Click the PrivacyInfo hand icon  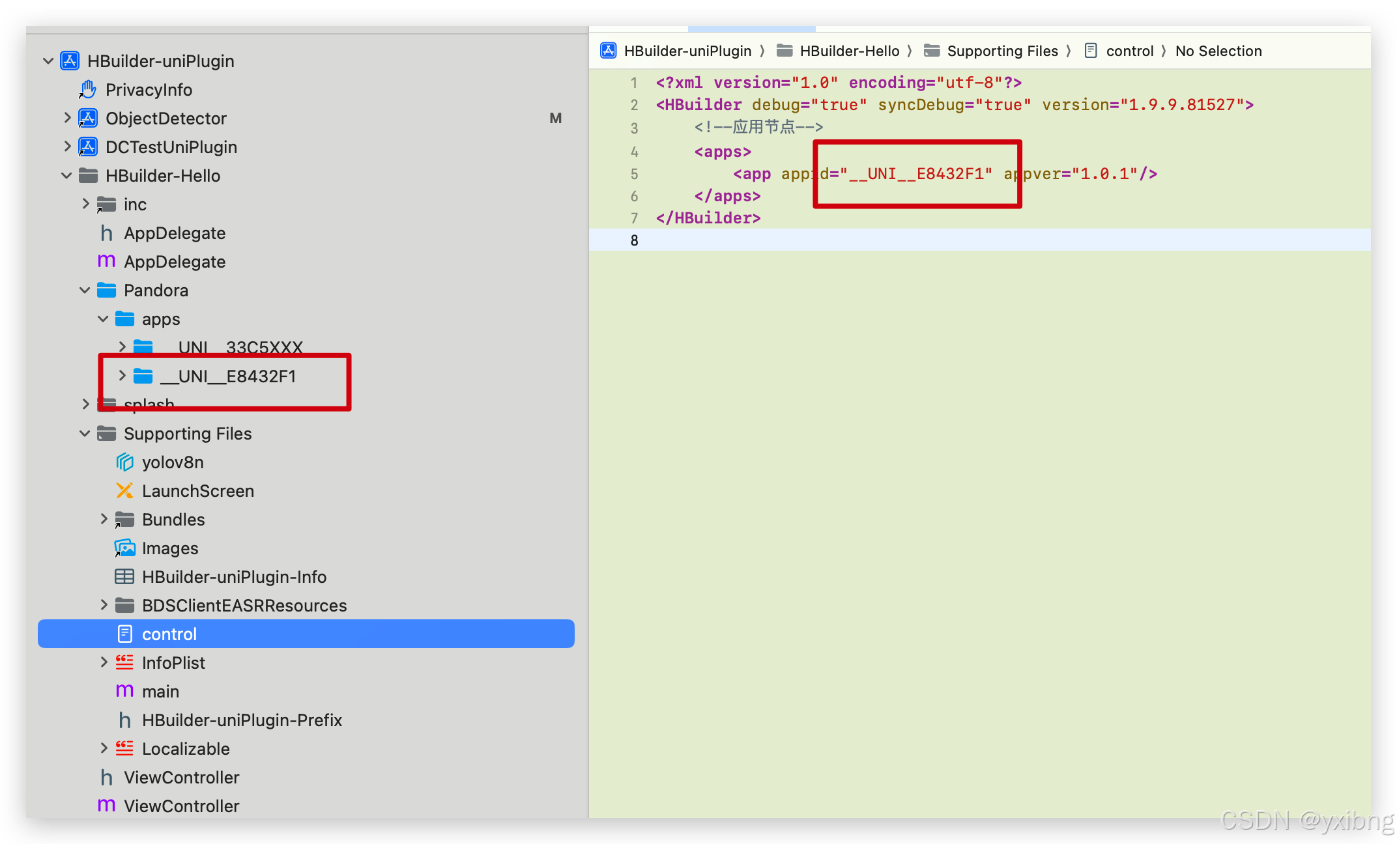(88, 89)
